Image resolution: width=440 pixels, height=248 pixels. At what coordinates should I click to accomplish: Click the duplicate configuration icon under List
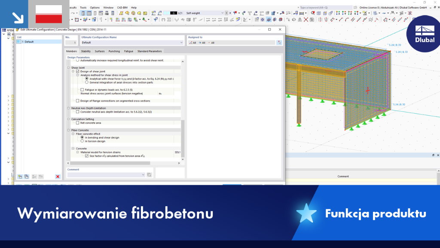26,177
